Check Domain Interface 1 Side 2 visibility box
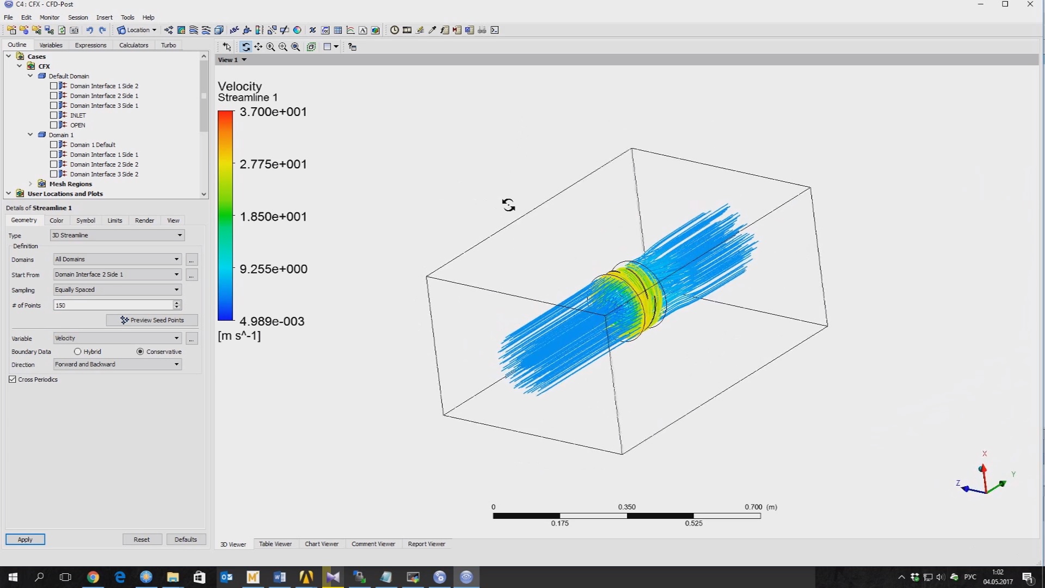Viewport: 1045px width, 588px height. tap(53, 86)
